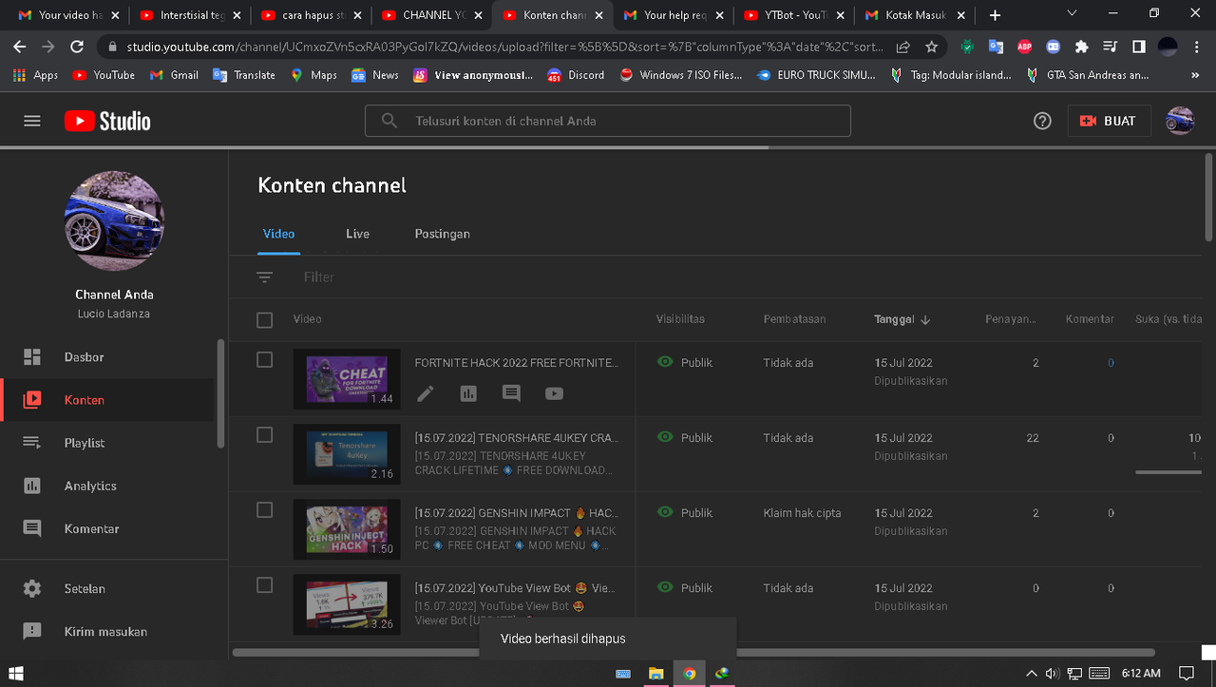The height and width of the screenshot is (687, 1216).
Task: Open the new tab plus button
Action: coord(995,15)
